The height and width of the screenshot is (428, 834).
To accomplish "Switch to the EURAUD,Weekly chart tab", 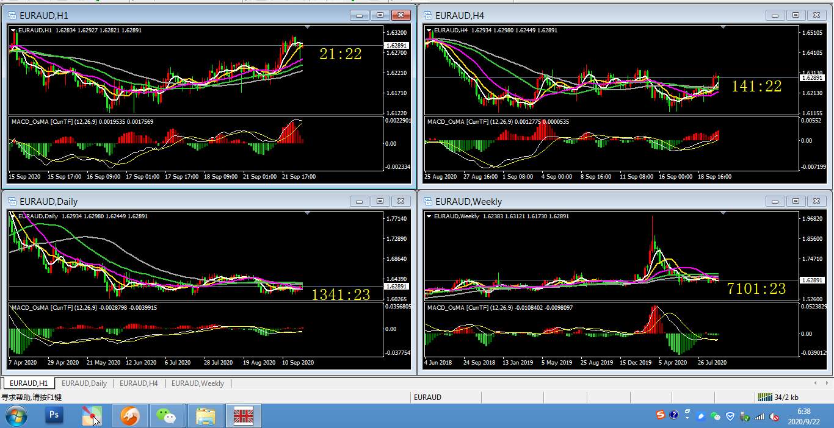I will 198,383.
